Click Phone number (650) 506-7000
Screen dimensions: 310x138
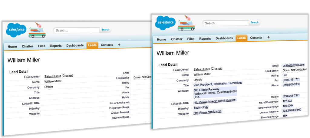point(291,85)
